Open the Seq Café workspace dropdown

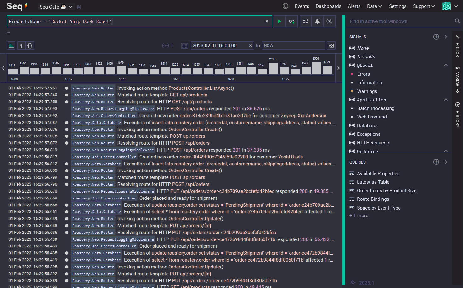[56, 7]
